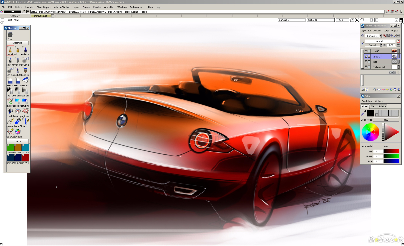Click the four-arrow pan icon
Image resolution: width=404 pixels, height=246 pixels.
[376, 20]
